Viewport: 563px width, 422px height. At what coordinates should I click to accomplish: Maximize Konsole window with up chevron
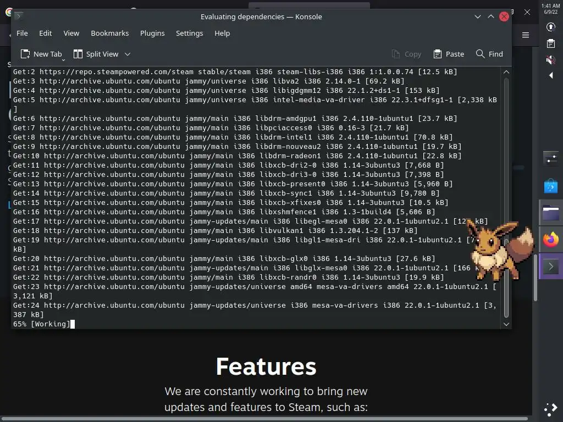point(491,16)
